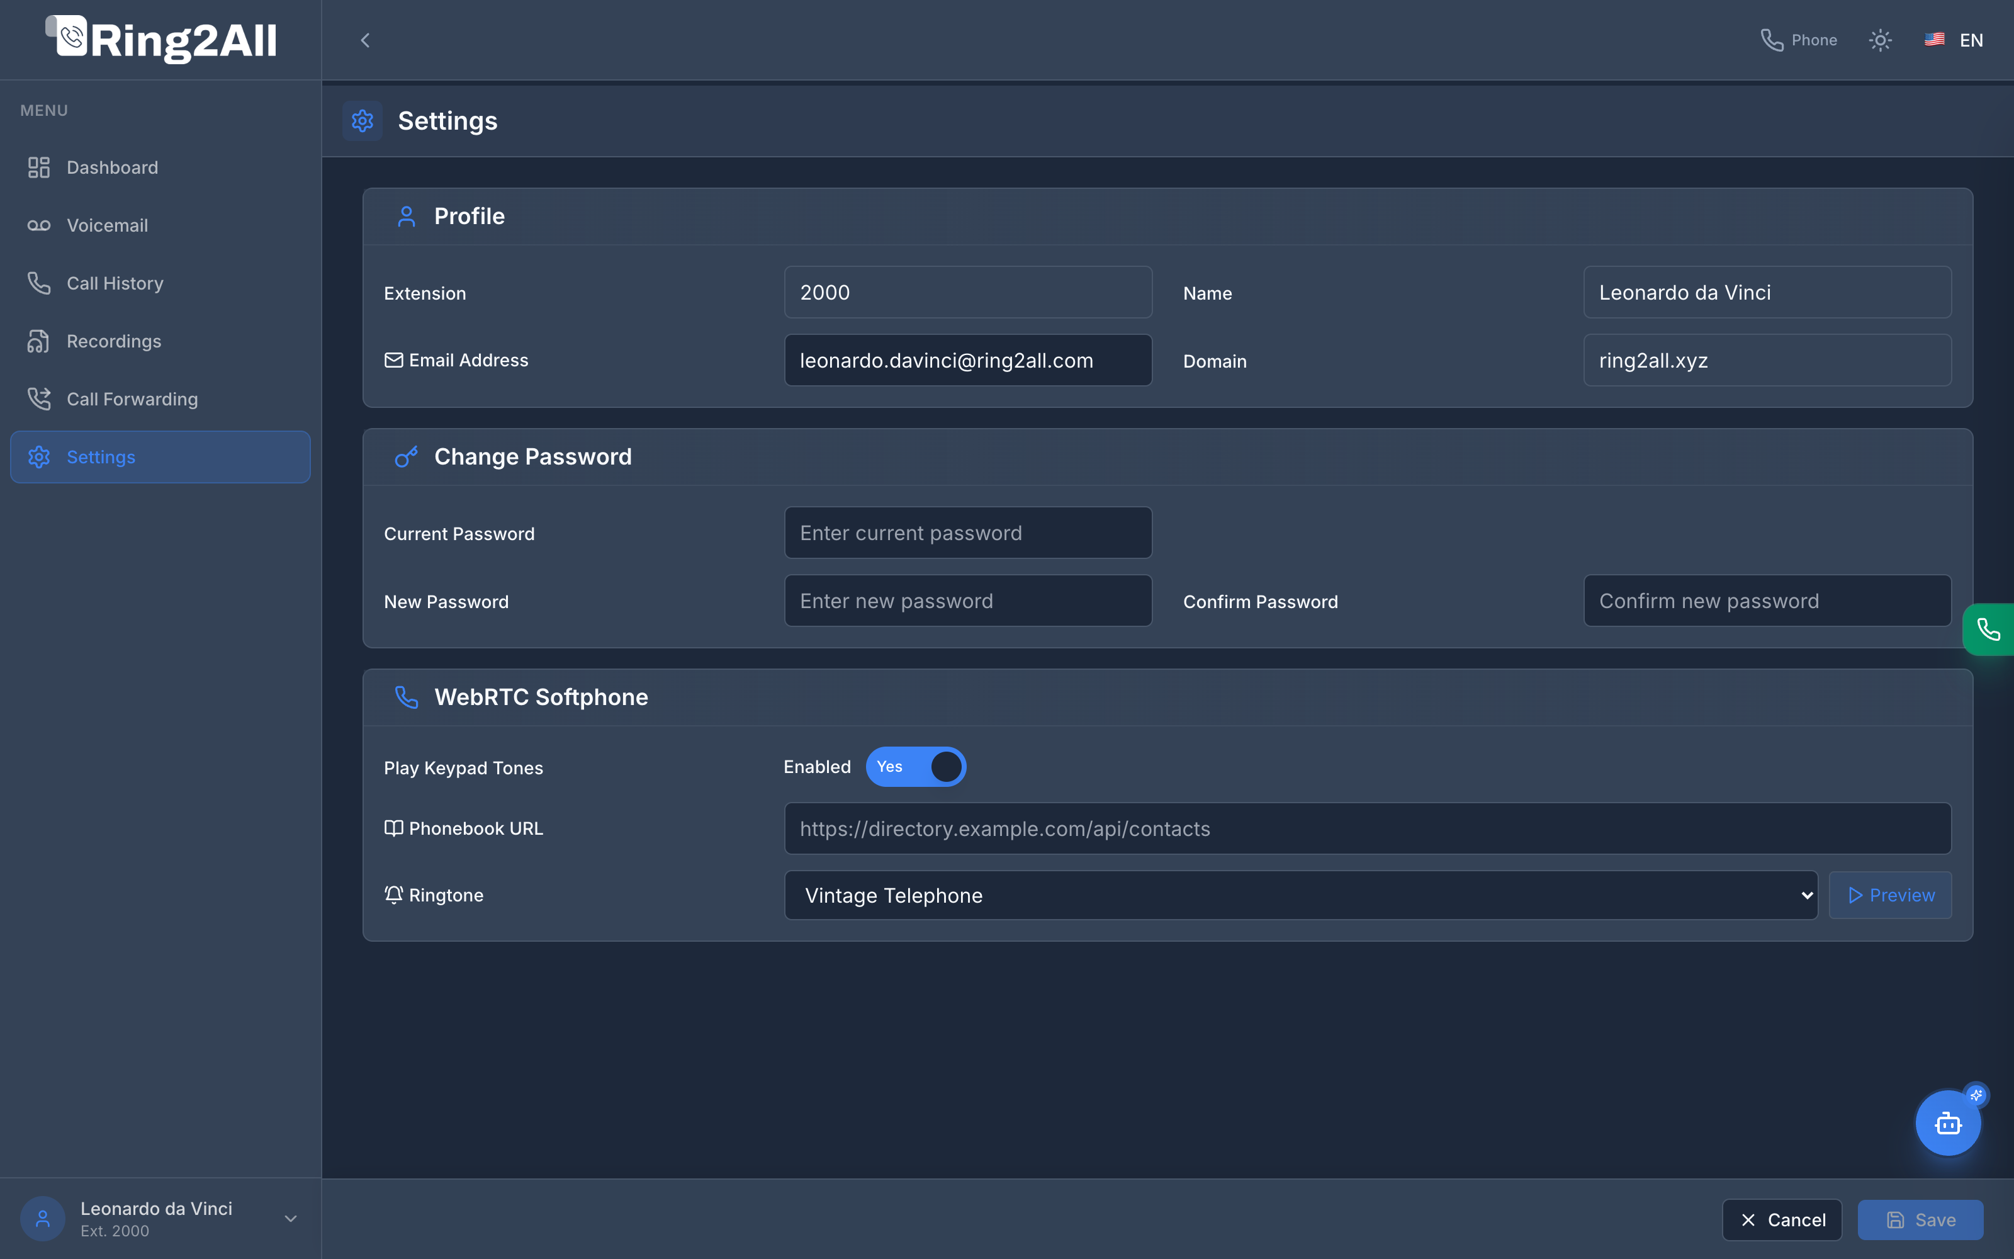Screen dimensions: 2014x1259
Task: Open the Ringtone dropdown Vintage Telephone
Action: (x=1301, y=895)
